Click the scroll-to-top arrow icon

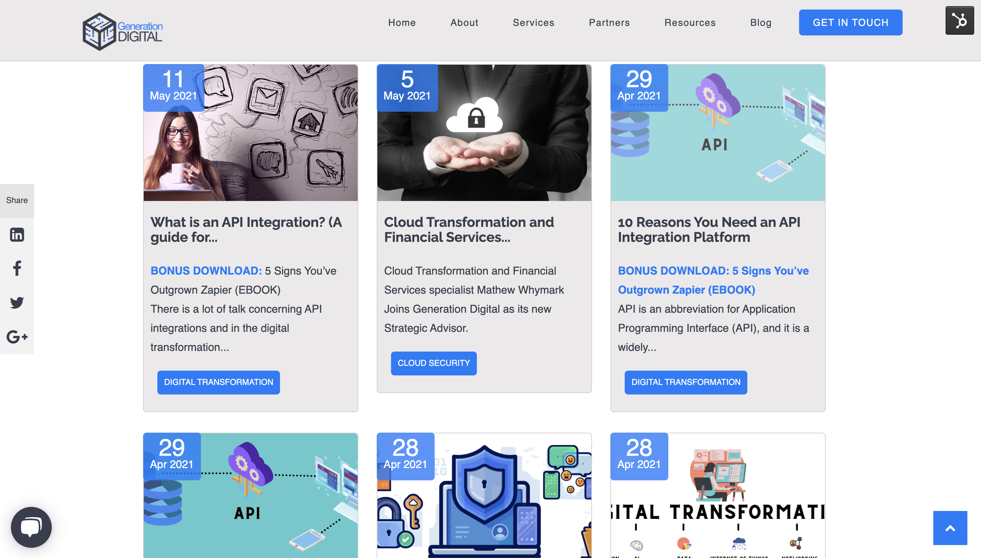pyautogui.click(x=950, y=528)
